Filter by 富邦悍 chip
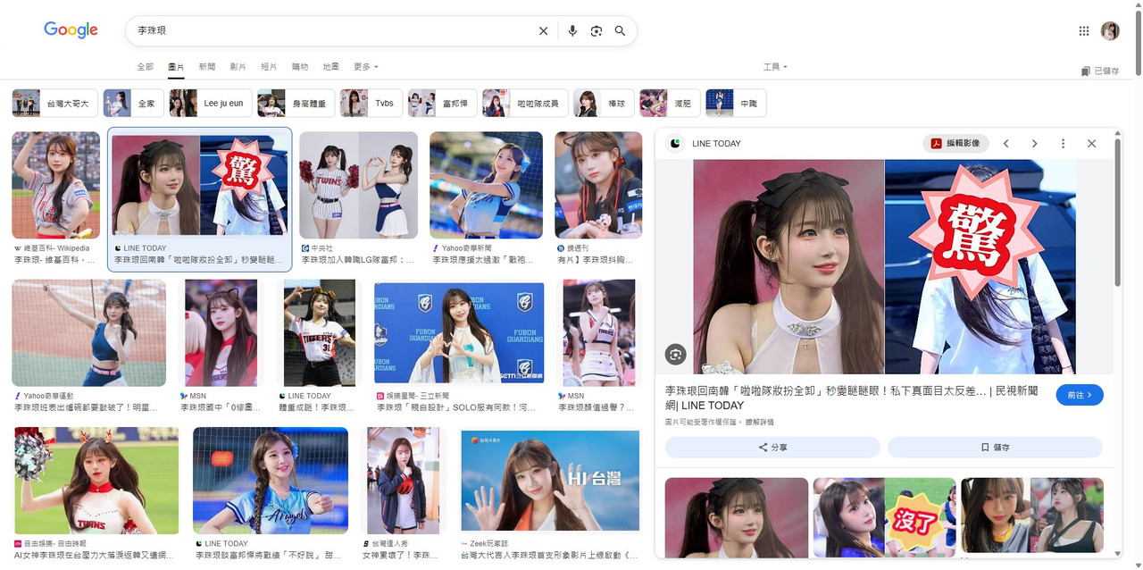Screen dimensions: 1143x570 [x=442, y=104]
